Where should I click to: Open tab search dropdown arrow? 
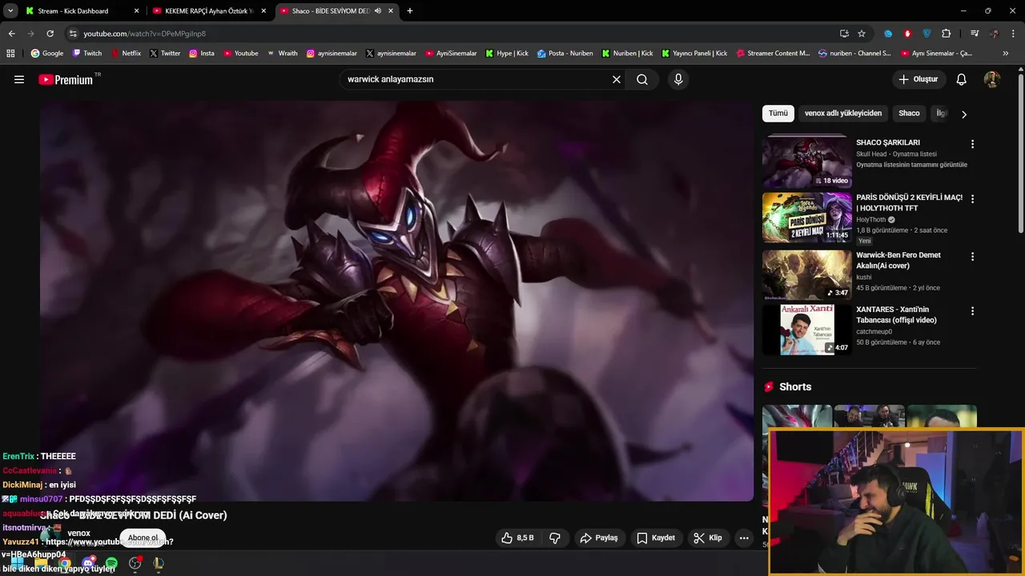point(10,11)
